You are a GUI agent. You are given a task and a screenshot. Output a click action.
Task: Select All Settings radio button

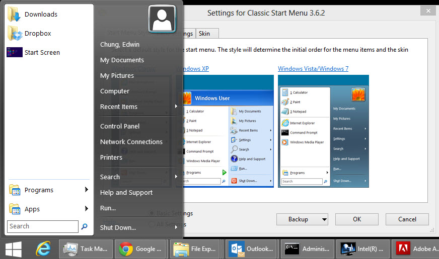pyautogui.click(x=152, y=224)
